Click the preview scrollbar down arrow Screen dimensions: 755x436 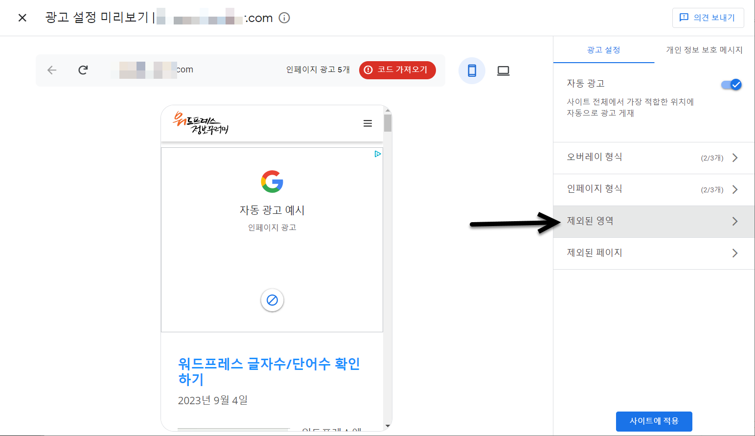388,426
